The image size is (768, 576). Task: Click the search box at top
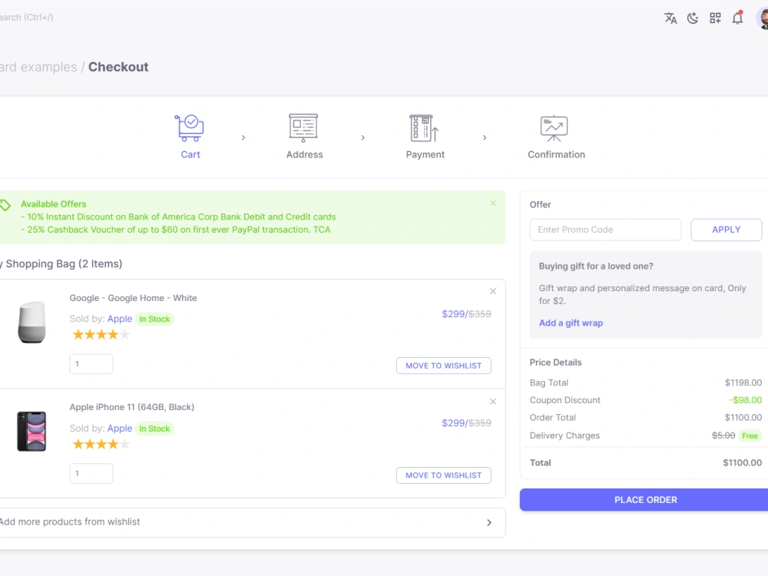[26, 18]
